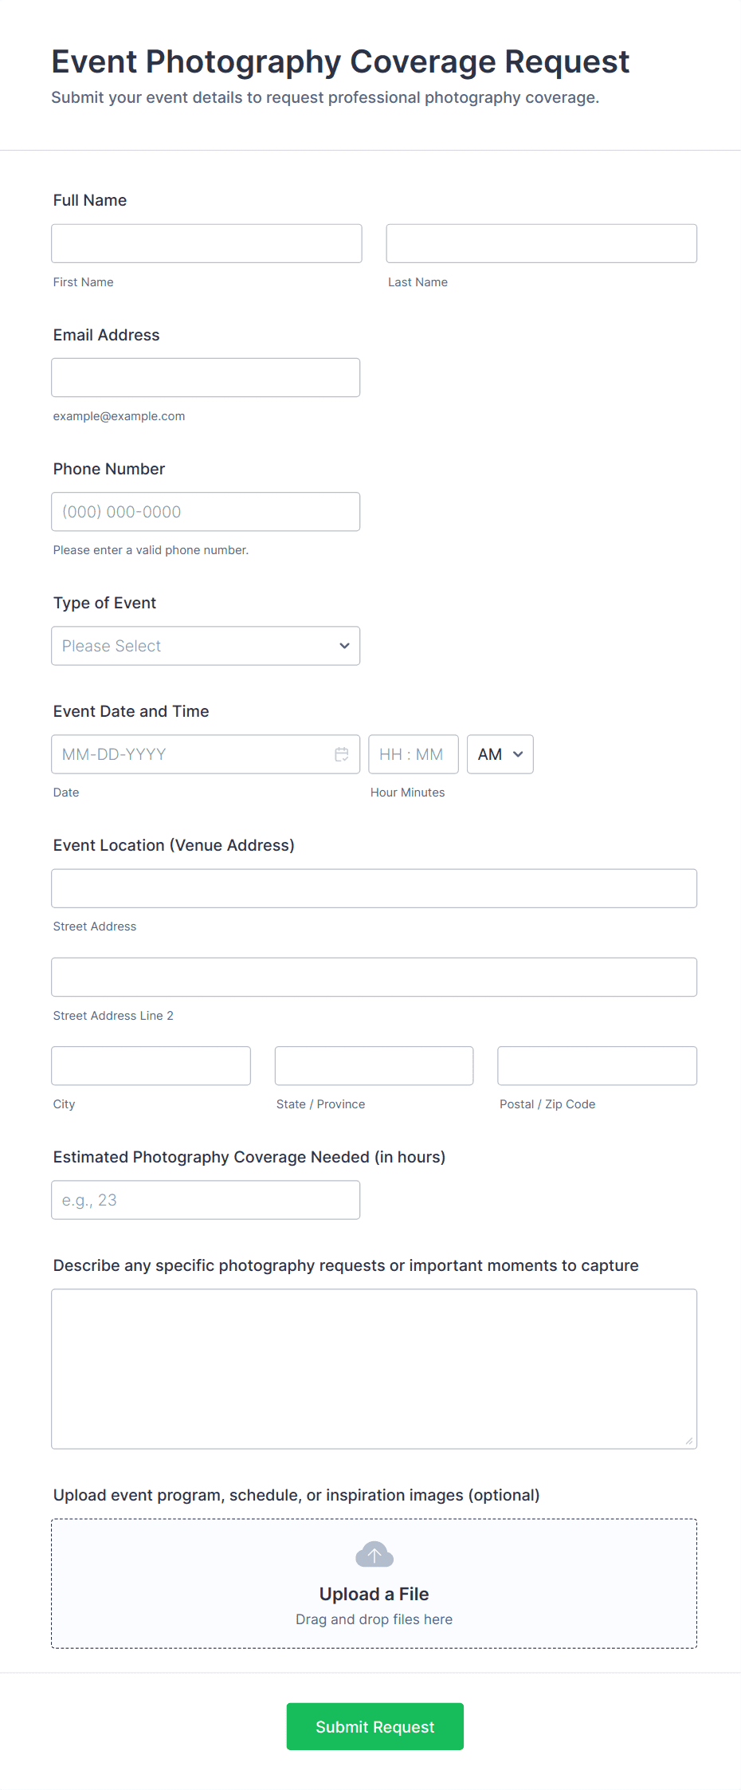Click the First Name input field
Viewport: 741px width, 1790px height.
tap(206, 243)
